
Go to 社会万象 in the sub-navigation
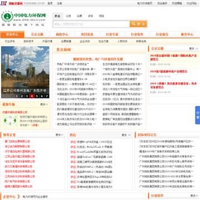pos(103,41)
